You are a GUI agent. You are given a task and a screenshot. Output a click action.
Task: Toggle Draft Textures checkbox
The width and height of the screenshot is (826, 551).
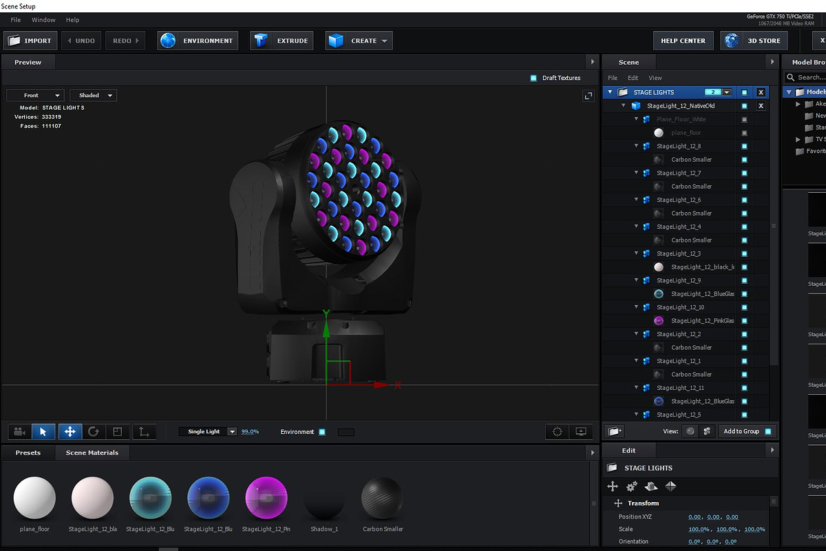[533, 78]
